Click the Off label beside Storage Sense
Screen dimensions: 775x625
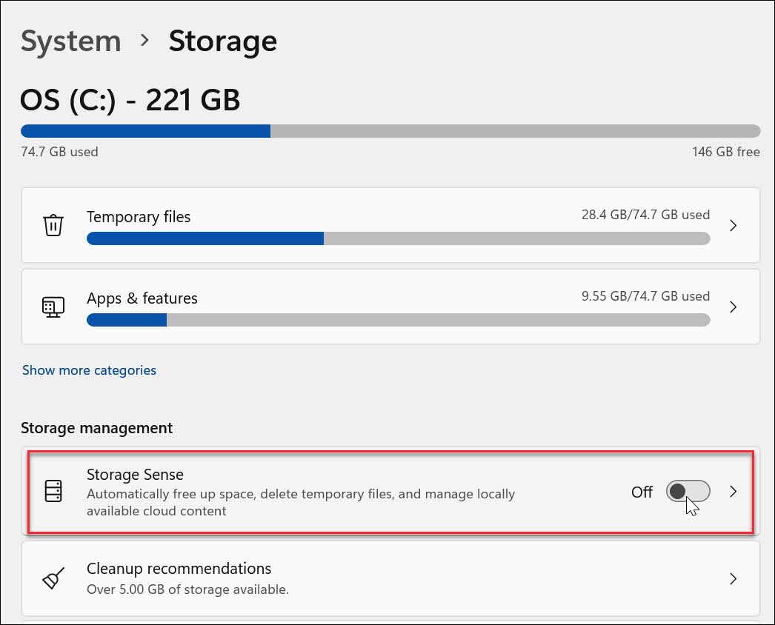click(642, 492)
